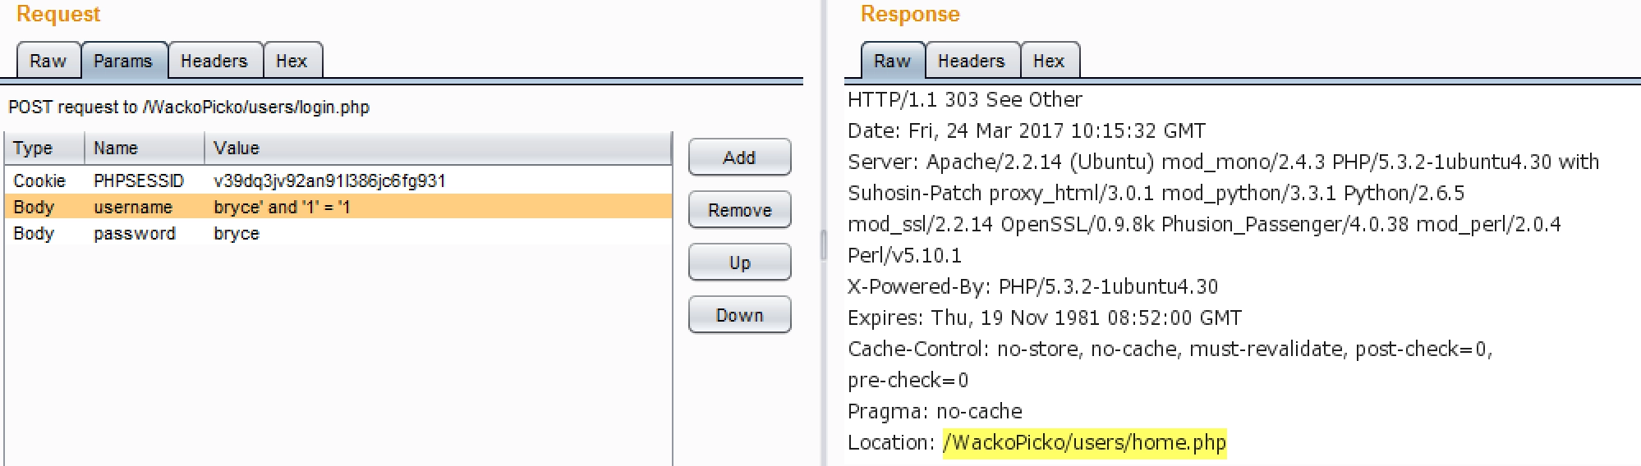The height and width of the screenshot is (466, 1641).
Task: Open the response Hex tab
Action: 1049,62
